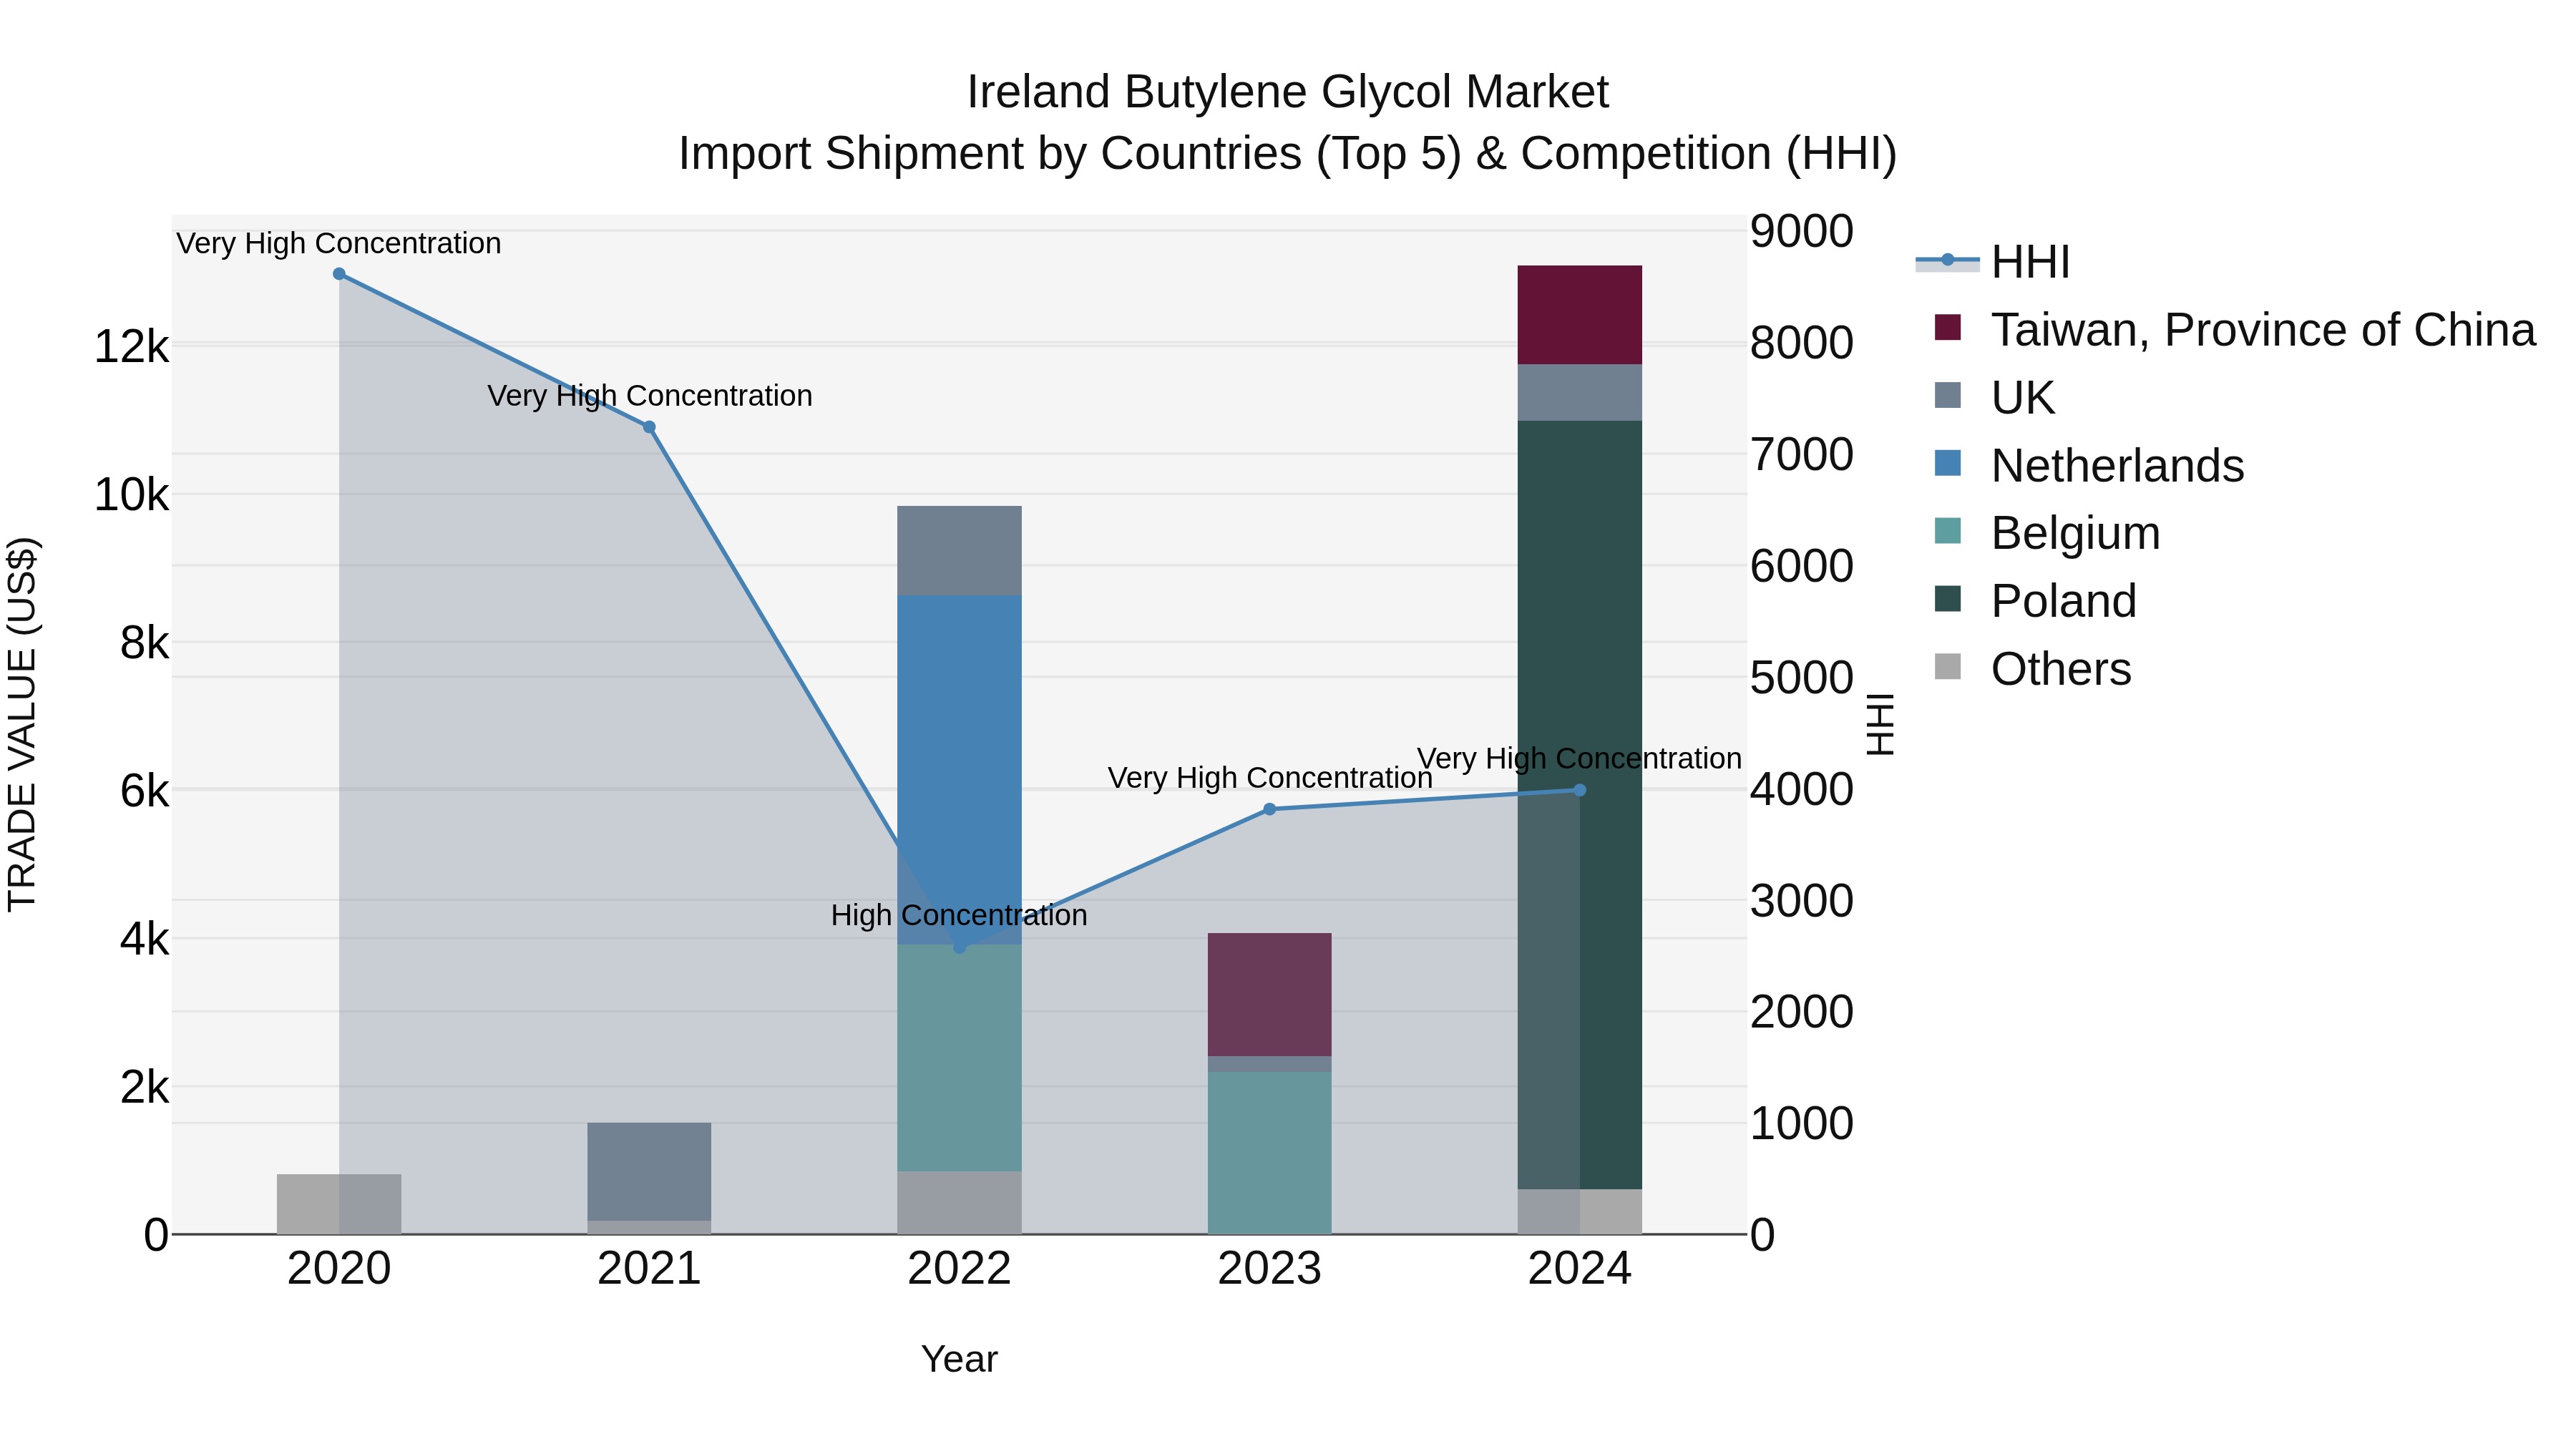Click the chart title 'Ireland Butylene Glycol Market'
This screenshot has width=2576, height=1449.
[x=1287, y=92]
